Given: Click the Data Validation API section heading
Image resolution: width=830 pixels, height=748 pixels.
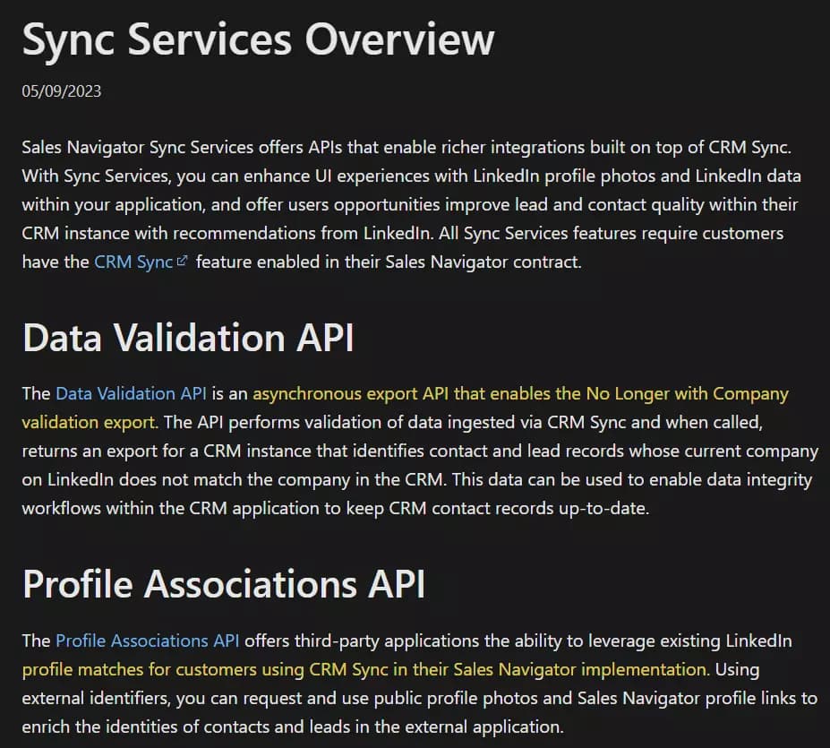Looking at the screenshot, I should [x=188, y=339].
